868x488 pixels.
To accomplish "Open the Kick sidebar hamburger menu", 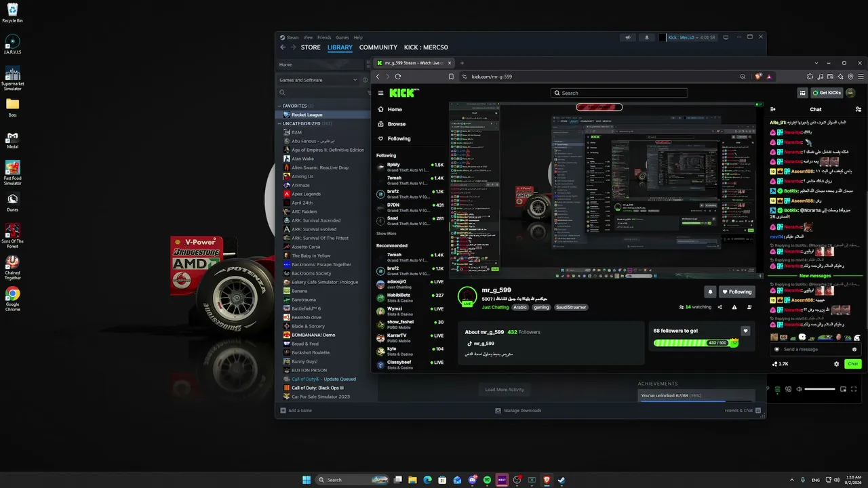I will tap(381, 93).
